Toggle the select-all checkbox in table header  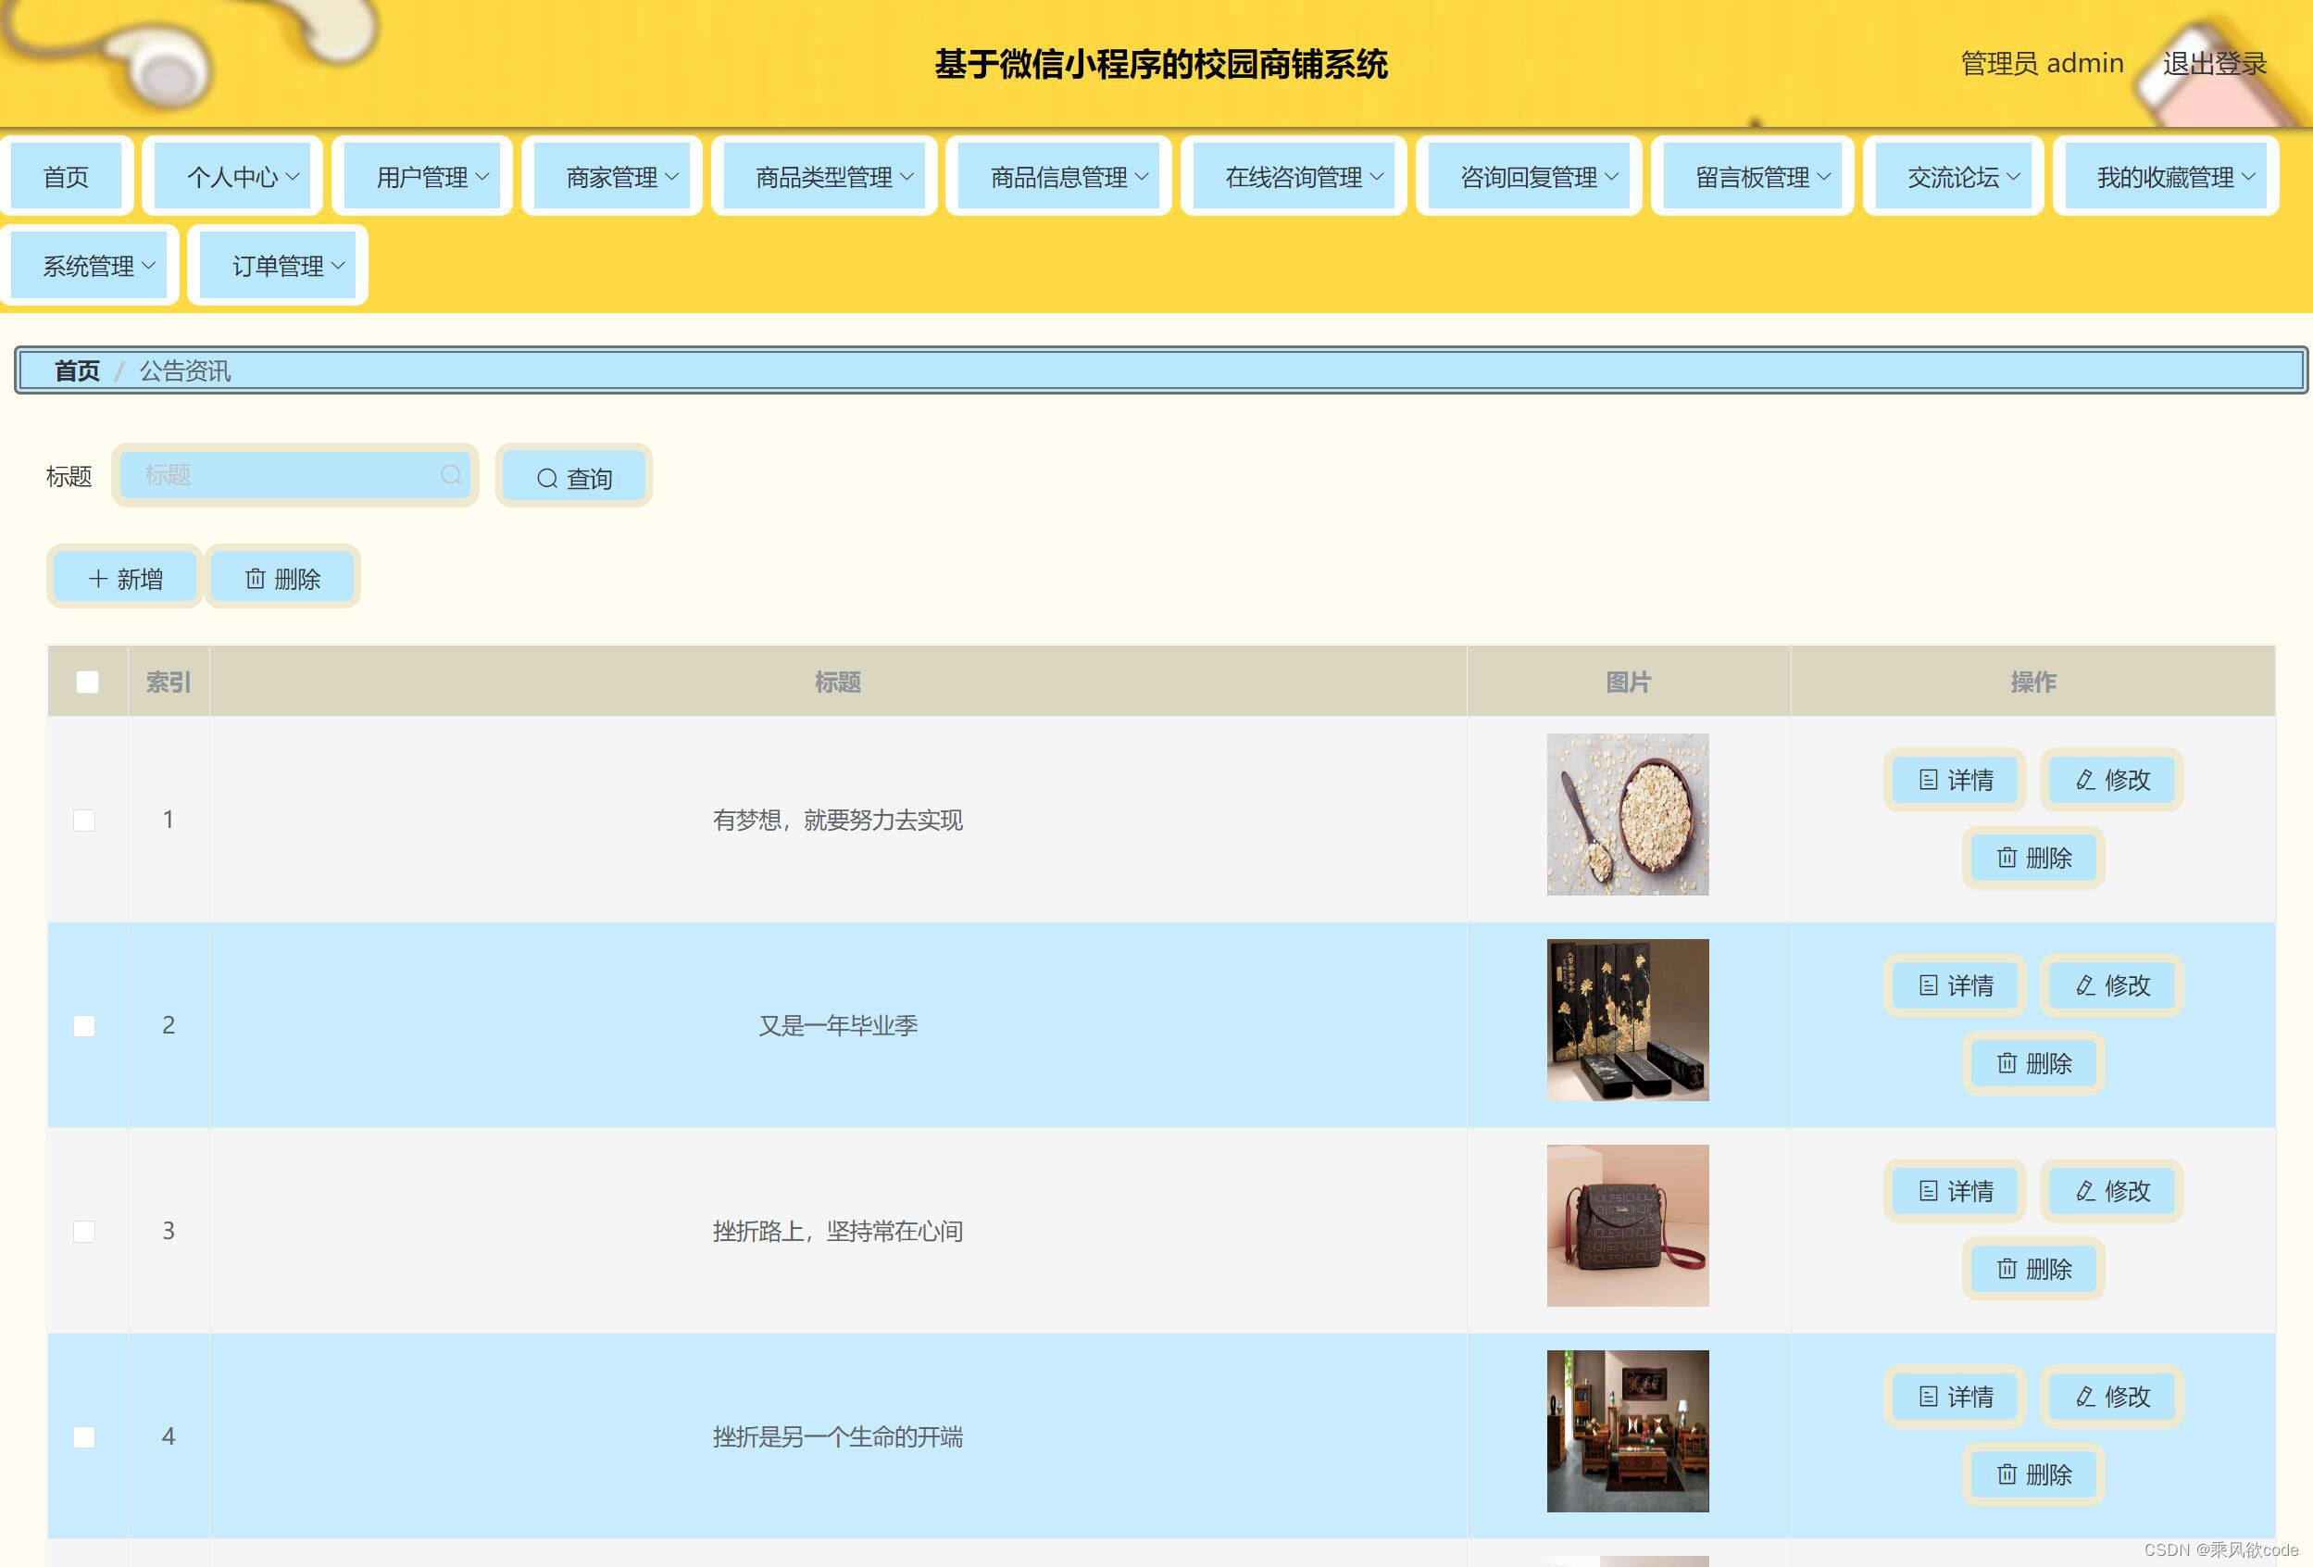pos(88,682)
